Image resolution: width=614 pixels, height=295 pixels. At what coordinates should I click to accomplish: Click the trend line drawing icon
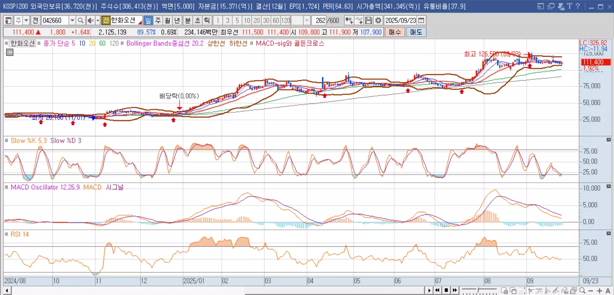coord(556,291)
